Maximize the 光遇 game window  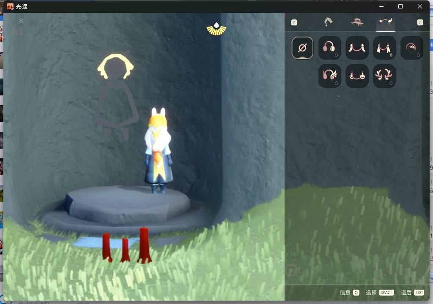pyautogui.click(x=400, y=6)
